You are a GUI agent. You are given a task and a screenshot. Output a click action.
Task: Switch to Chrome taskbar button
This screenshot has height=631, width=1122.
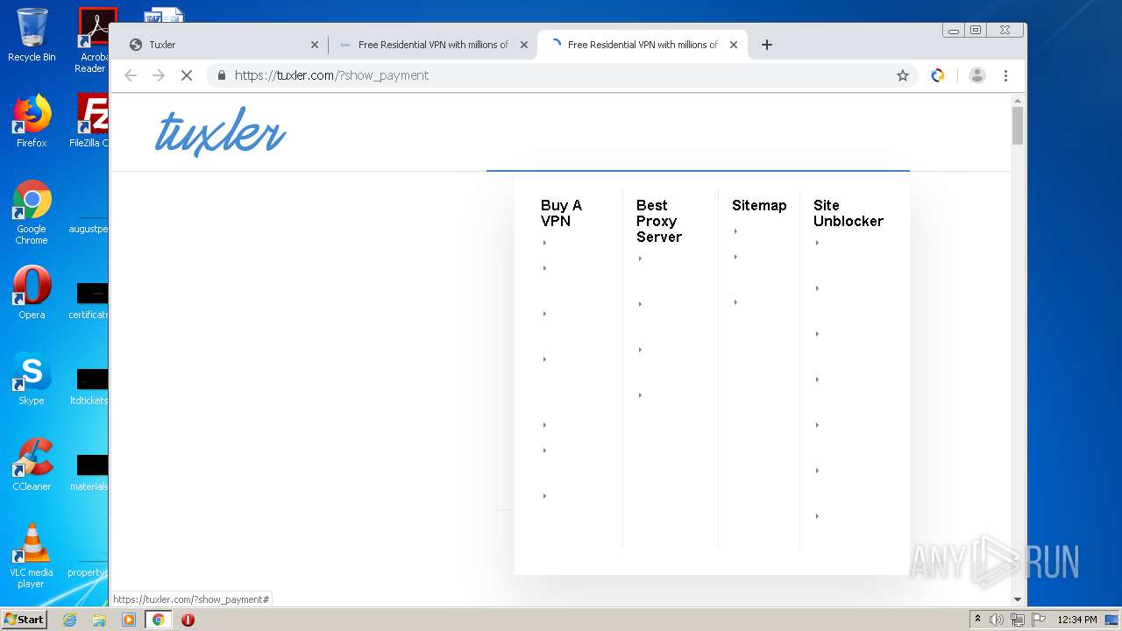click(x=158, y=620)
